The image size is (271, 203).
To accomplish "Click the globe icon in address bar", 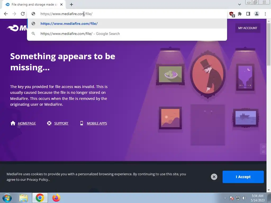I will [x=33, y=14].
